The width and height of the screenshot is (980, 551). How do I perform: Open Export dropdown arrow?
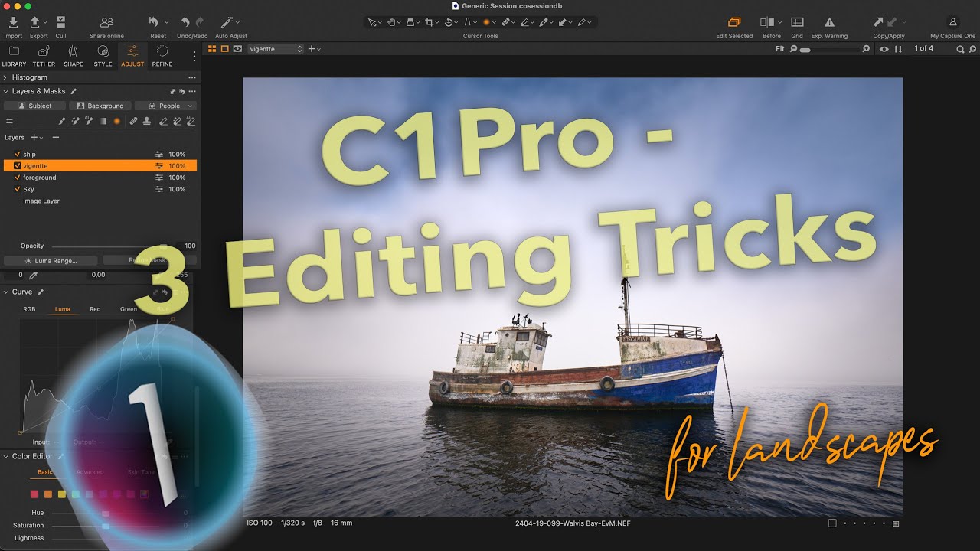coord(46,23)
